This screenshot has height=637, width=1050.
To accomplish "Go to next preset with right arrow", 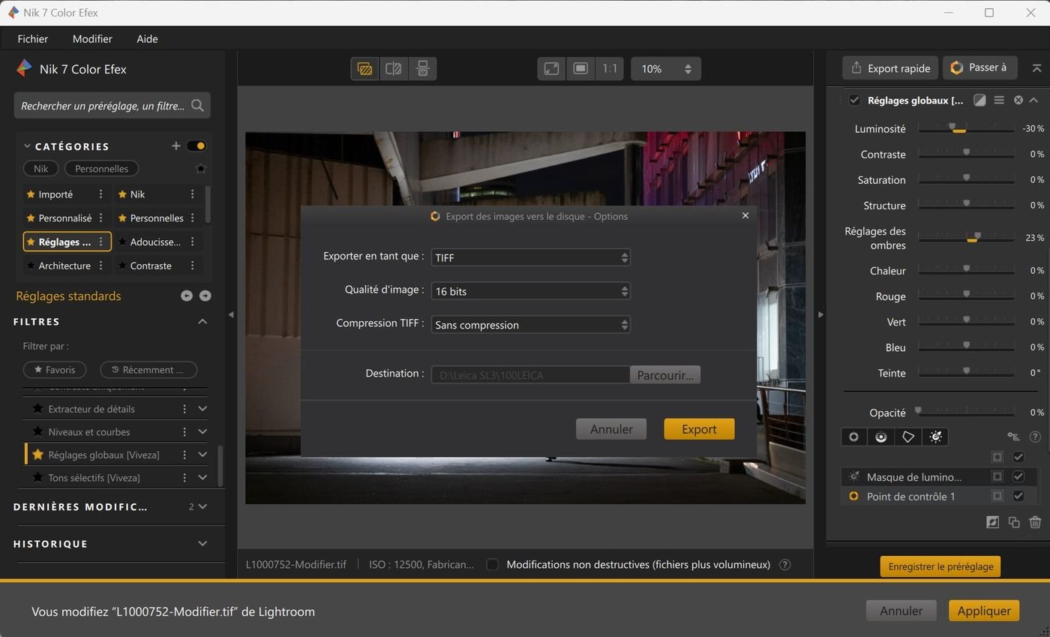I will pos(205,296).
